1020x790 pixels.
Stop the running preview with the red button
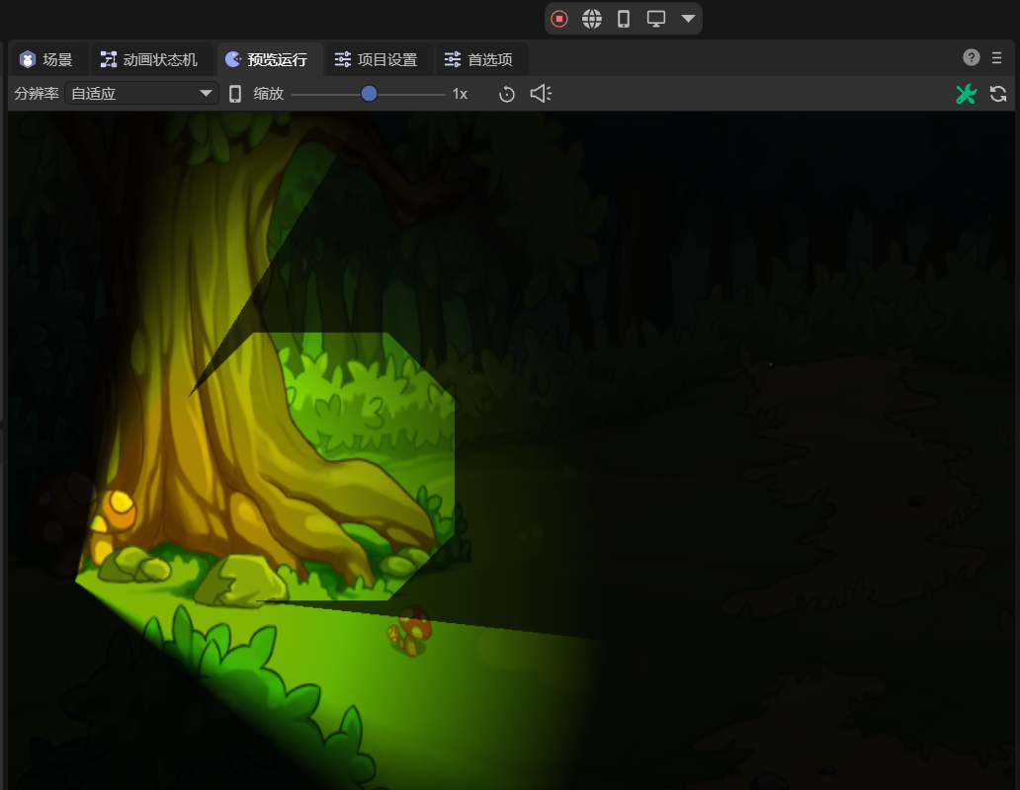click(559, 19)
